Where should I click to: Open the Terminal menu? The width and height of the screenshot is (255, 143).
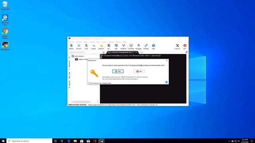[x=71, y=42]
